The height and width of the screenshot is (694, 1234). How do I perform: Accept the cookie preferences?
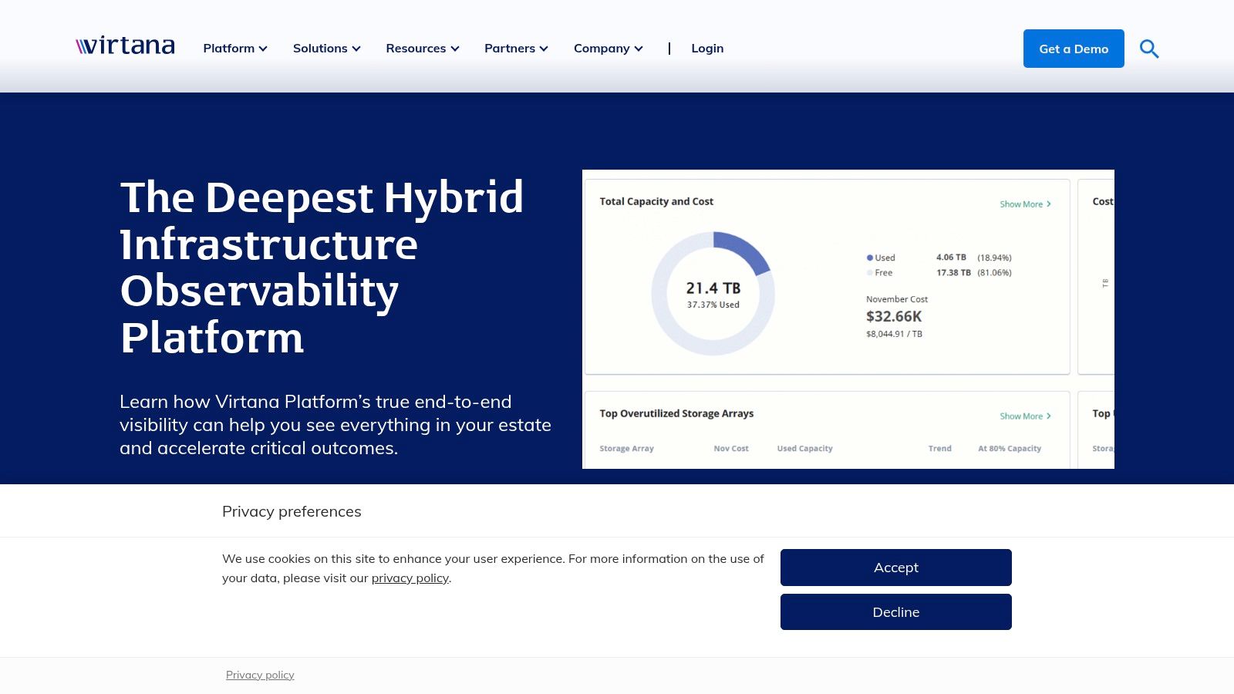click(x=896, y=568)
